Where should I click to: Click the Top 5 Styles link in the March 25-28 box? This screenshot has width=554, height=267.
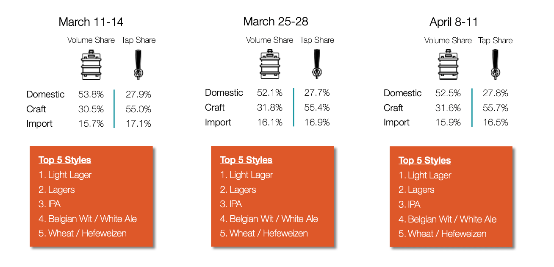(246, 160)
